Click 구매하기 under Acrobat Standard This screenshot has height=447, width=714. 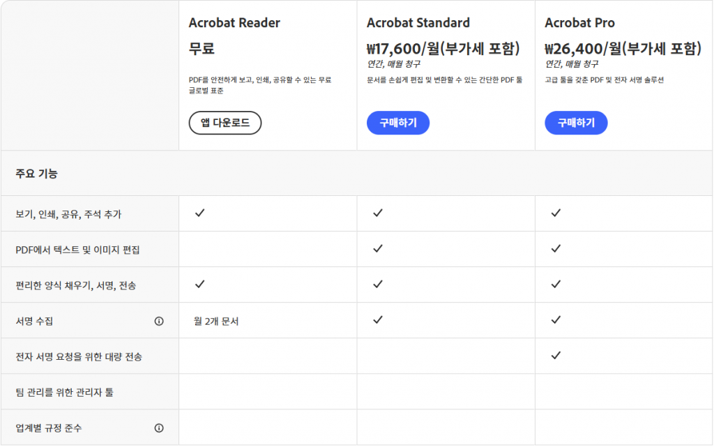pyautogui.click(x=397, y=123)
